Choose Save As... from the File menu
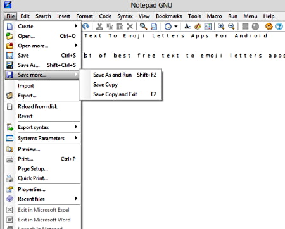The width and height of the screenshot is (285, 229). (x=42, y=65)
